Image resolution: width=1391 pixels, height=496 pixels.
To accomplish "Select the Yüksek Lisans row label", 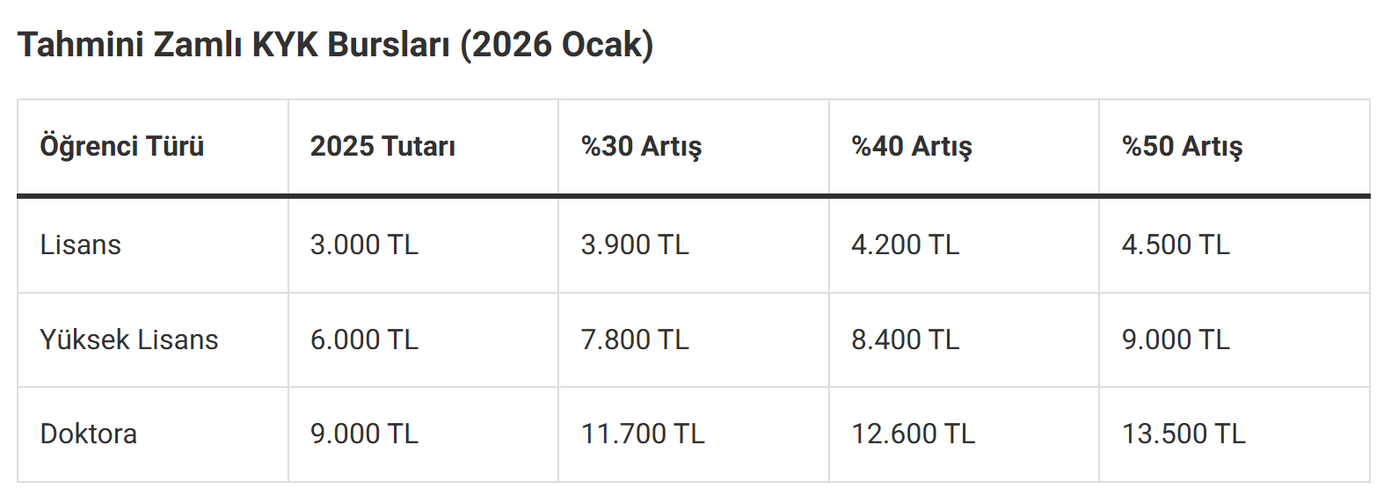I will 129,339.
